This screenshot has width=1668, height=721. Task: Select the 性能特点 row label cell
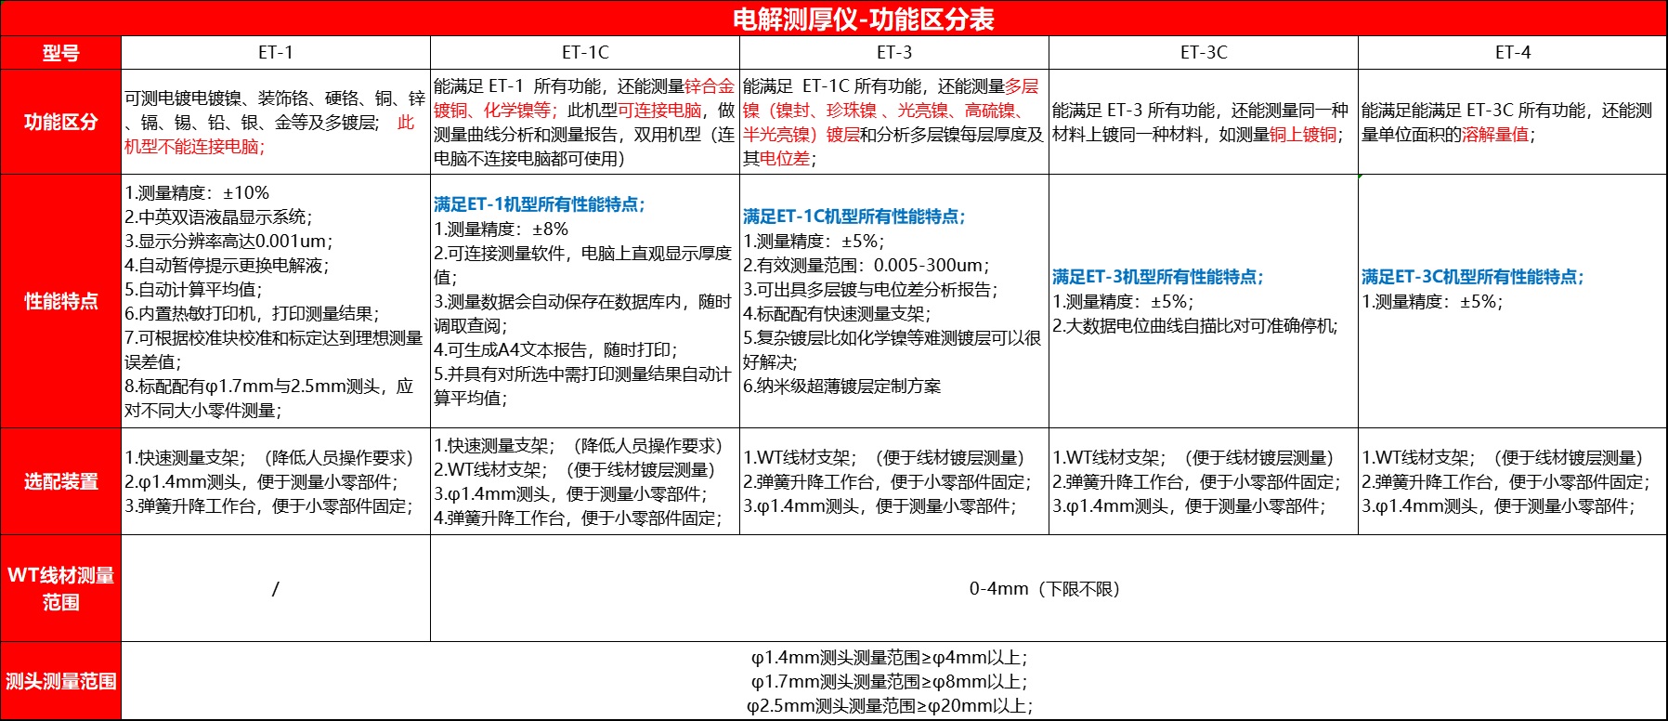[60, 301]
